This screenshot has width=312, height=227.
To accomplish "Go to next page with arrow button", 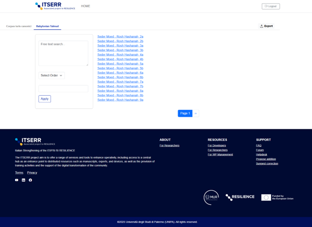I will (x=196, y=113).
